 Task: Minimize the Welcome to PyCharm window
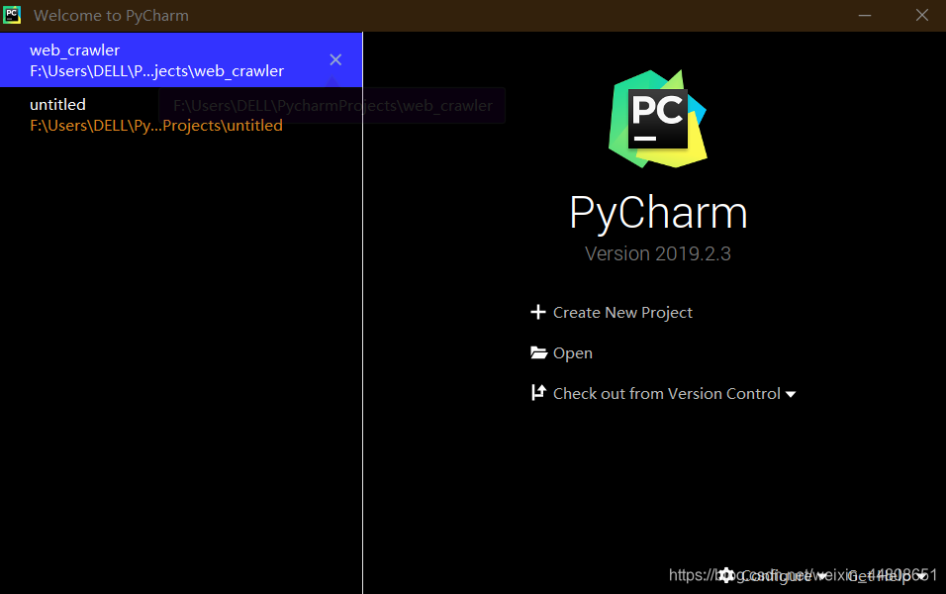[x=865, y=15]
